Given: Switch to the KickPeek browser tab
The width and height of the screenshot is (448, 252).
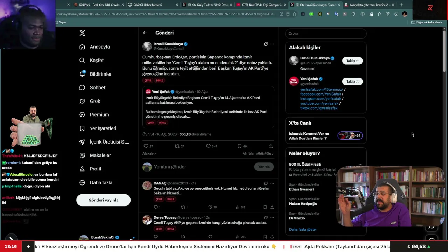Looking at the screenshot, I should pos(99,5).
